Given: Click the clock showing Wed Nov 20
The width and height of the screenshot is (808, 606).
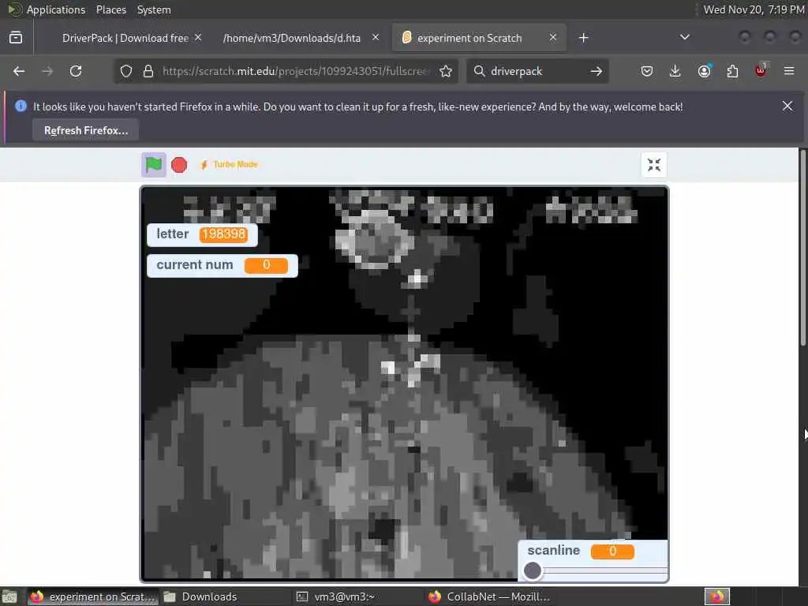Looking at the screenshot, I should coord(754,9).
